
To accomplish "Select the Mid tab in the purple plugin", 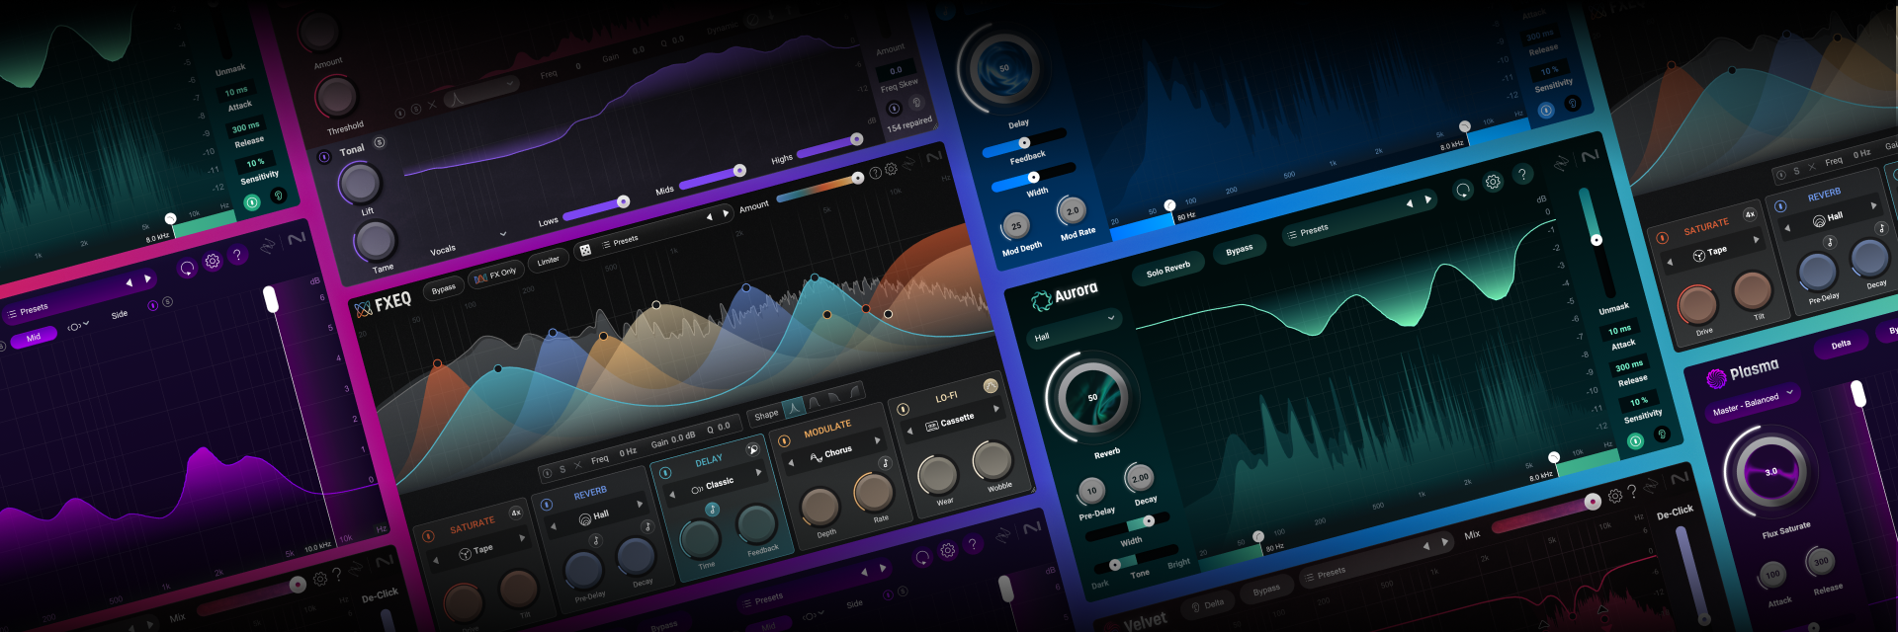I will click(34, 338).
